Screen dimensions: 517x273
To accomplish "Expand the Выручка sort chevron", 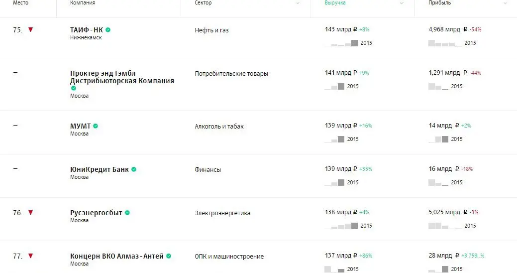I will click(x=402, y=3).
